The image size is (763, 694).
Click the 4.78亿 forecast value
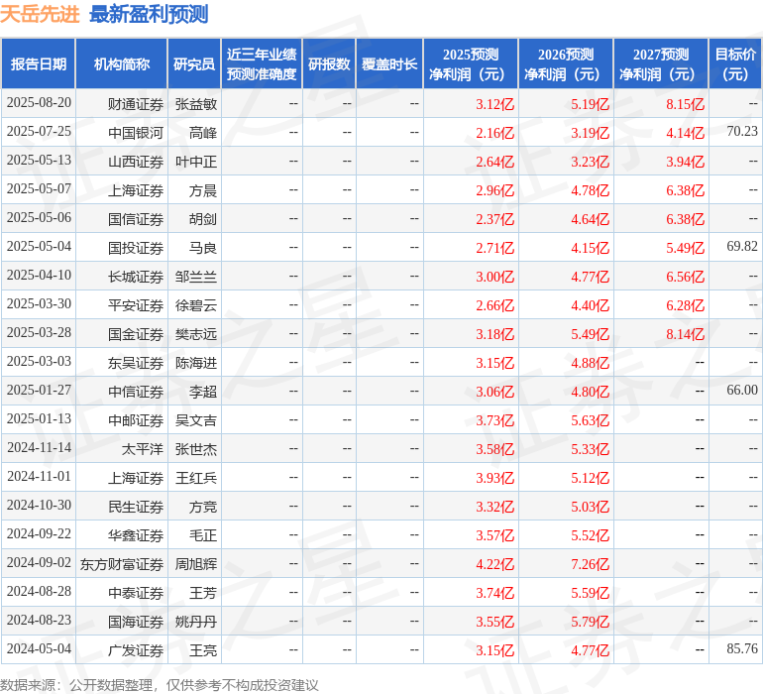pos(591,190)
